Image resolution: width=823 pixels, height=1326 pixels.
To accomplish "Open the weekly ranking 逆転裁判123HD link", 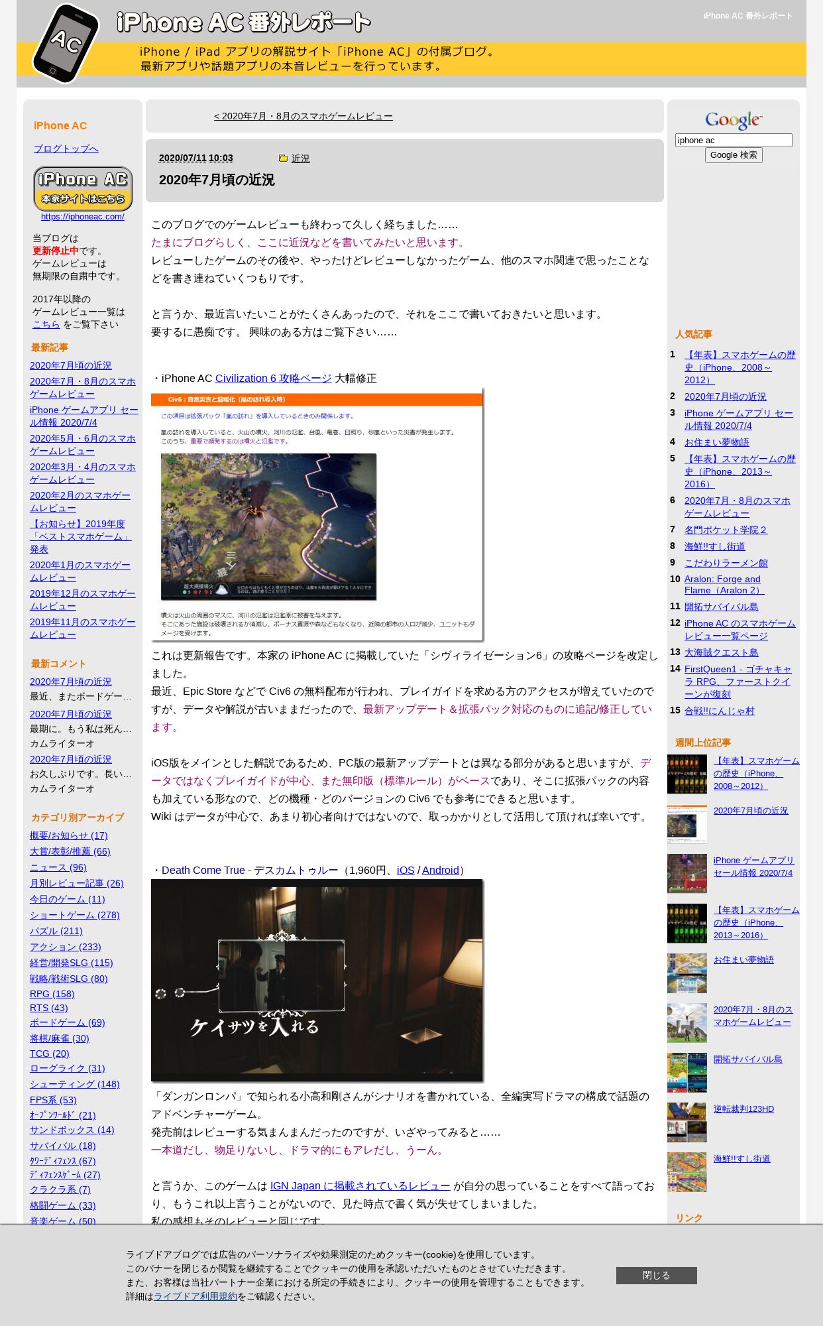I will pos(743,1109).
